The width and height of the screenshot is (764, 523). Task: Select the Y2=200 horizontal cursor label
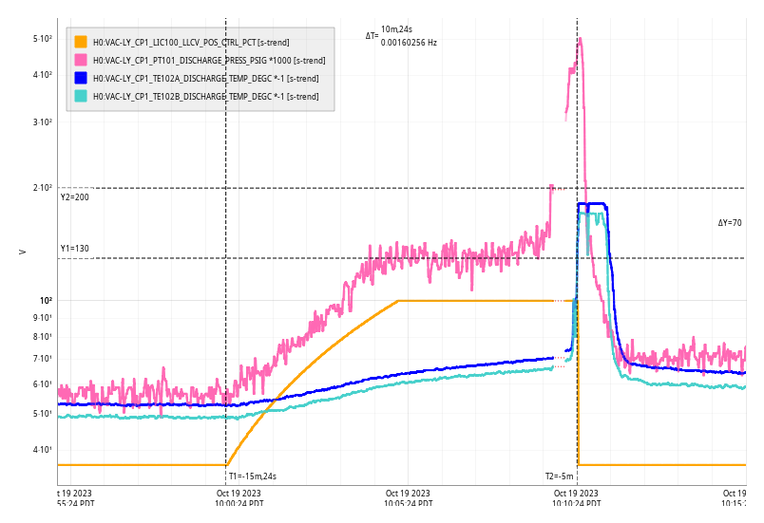point(74,197)
